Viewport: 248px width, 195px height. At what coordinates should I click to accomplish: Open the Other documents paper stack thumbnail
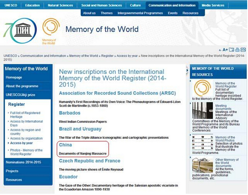click(x=203, y=165)
